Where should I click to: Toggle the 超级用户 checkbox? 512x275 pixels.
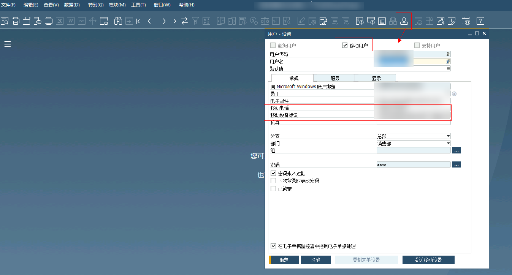(x=273, y=46)
